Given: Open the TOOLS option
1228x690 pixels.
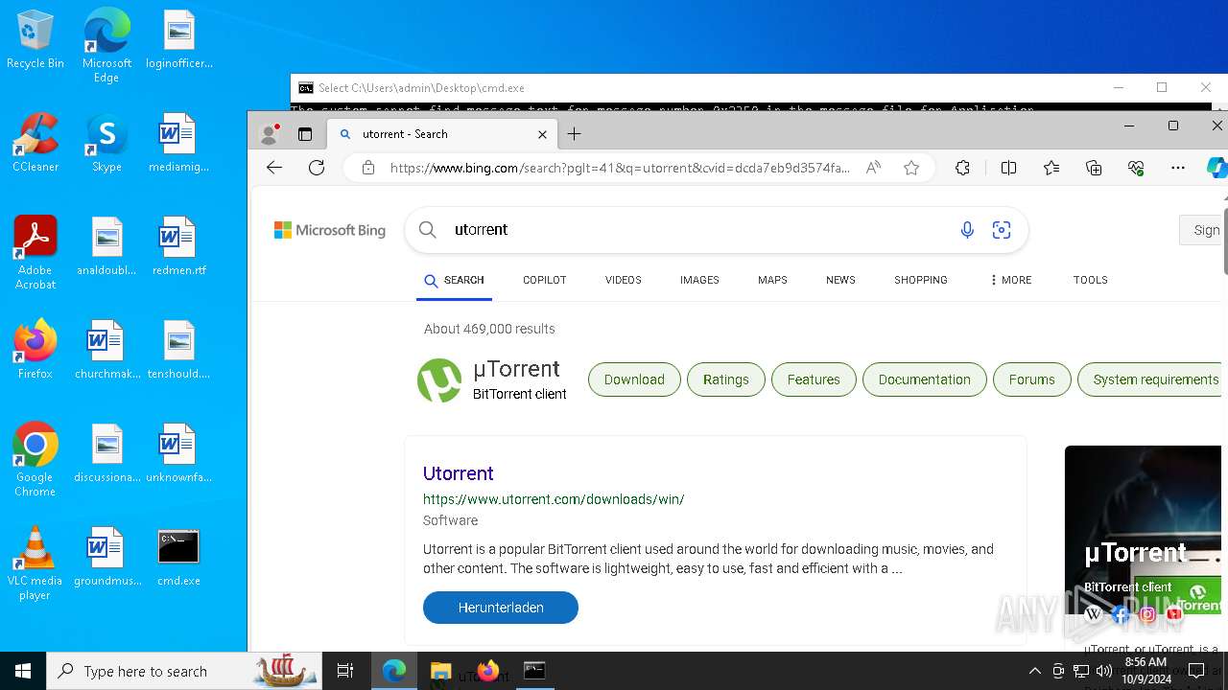Looking at the screenshot, I should [1090, 280].
